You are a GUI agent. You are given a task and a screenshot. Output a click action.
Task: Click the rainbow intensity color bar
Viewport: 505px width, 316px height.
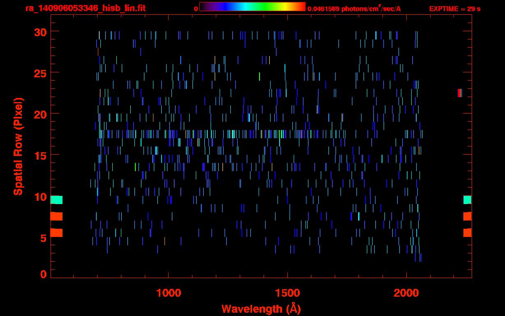coord(252,7)
